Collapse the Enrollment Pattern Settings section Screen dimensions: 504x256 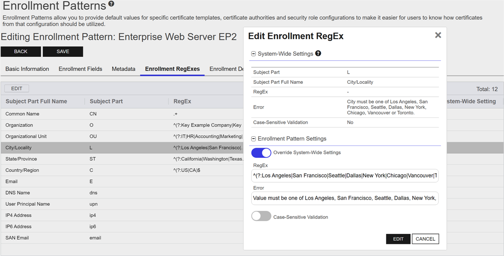pyautogui.click(x=254, y=139)
